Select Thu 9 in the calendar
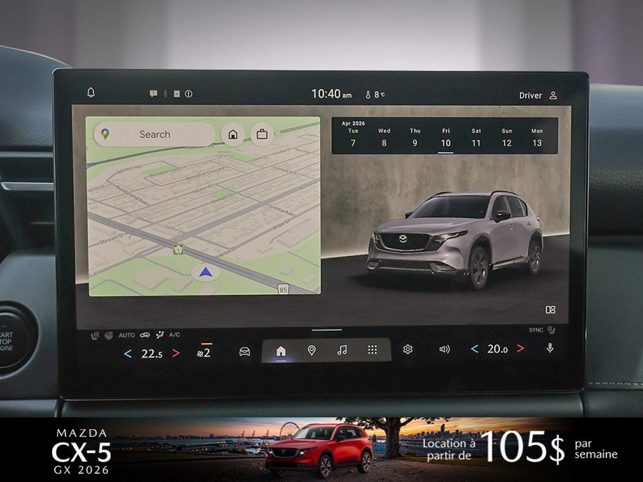 (x=415, y=138)
